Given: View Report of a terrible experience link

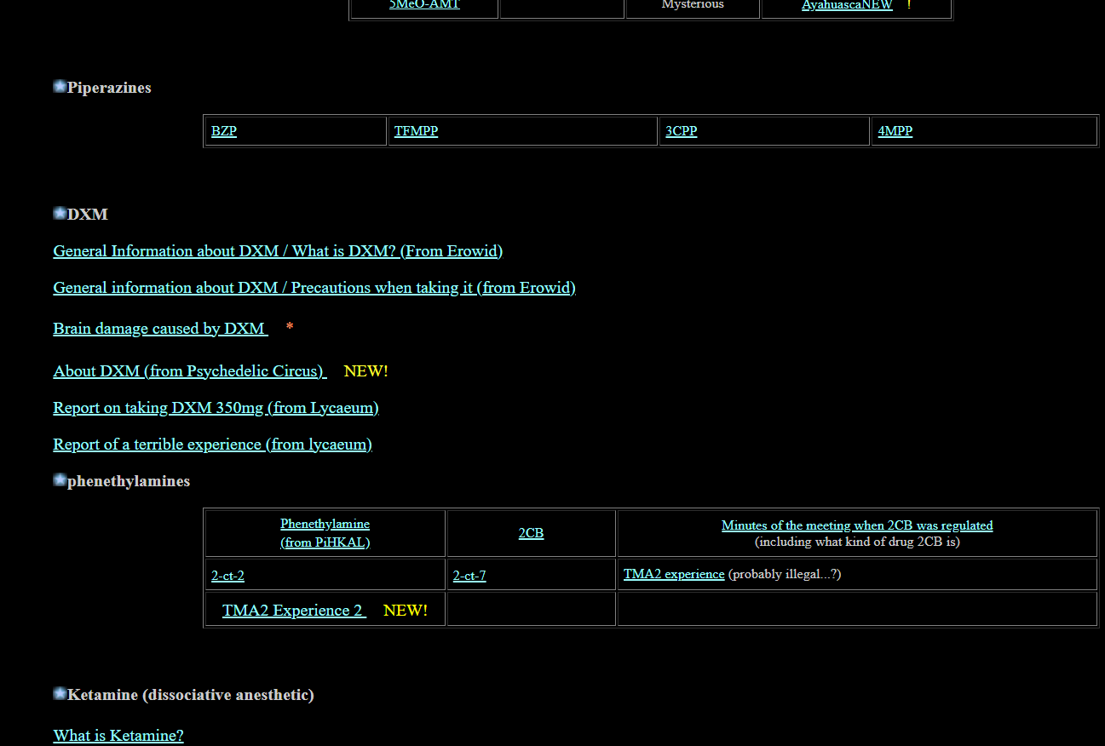Looking at the screenshot, I should pos(212,445).
